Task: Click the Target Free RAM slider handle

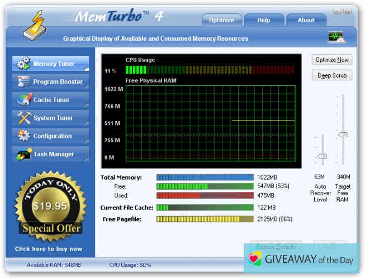Action: [343, 134]
